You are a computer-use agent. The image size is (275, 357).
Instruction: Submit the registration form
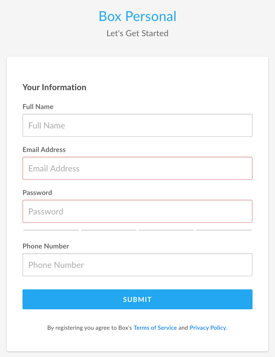click(137, 299)
